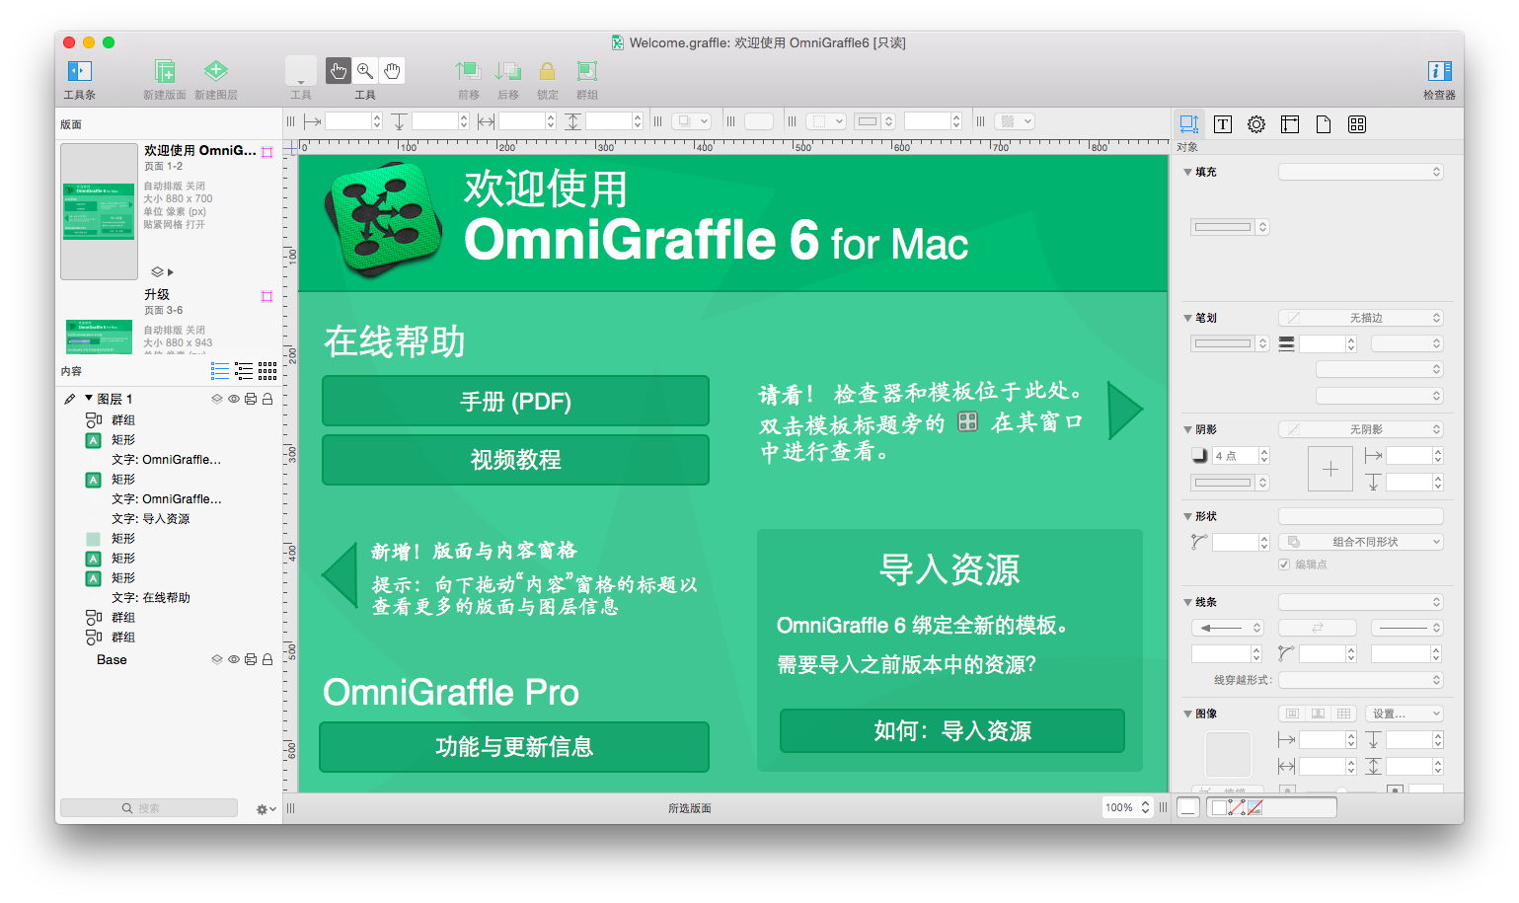Click the 新建版面 toolbar icon
Screen dimensions: 1519x903
pos(164,71)
